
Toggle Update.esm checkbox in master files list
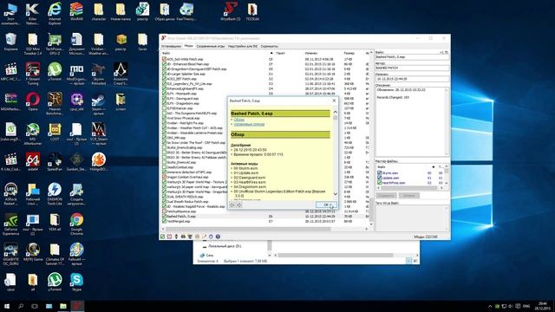(x=380, y=178)
